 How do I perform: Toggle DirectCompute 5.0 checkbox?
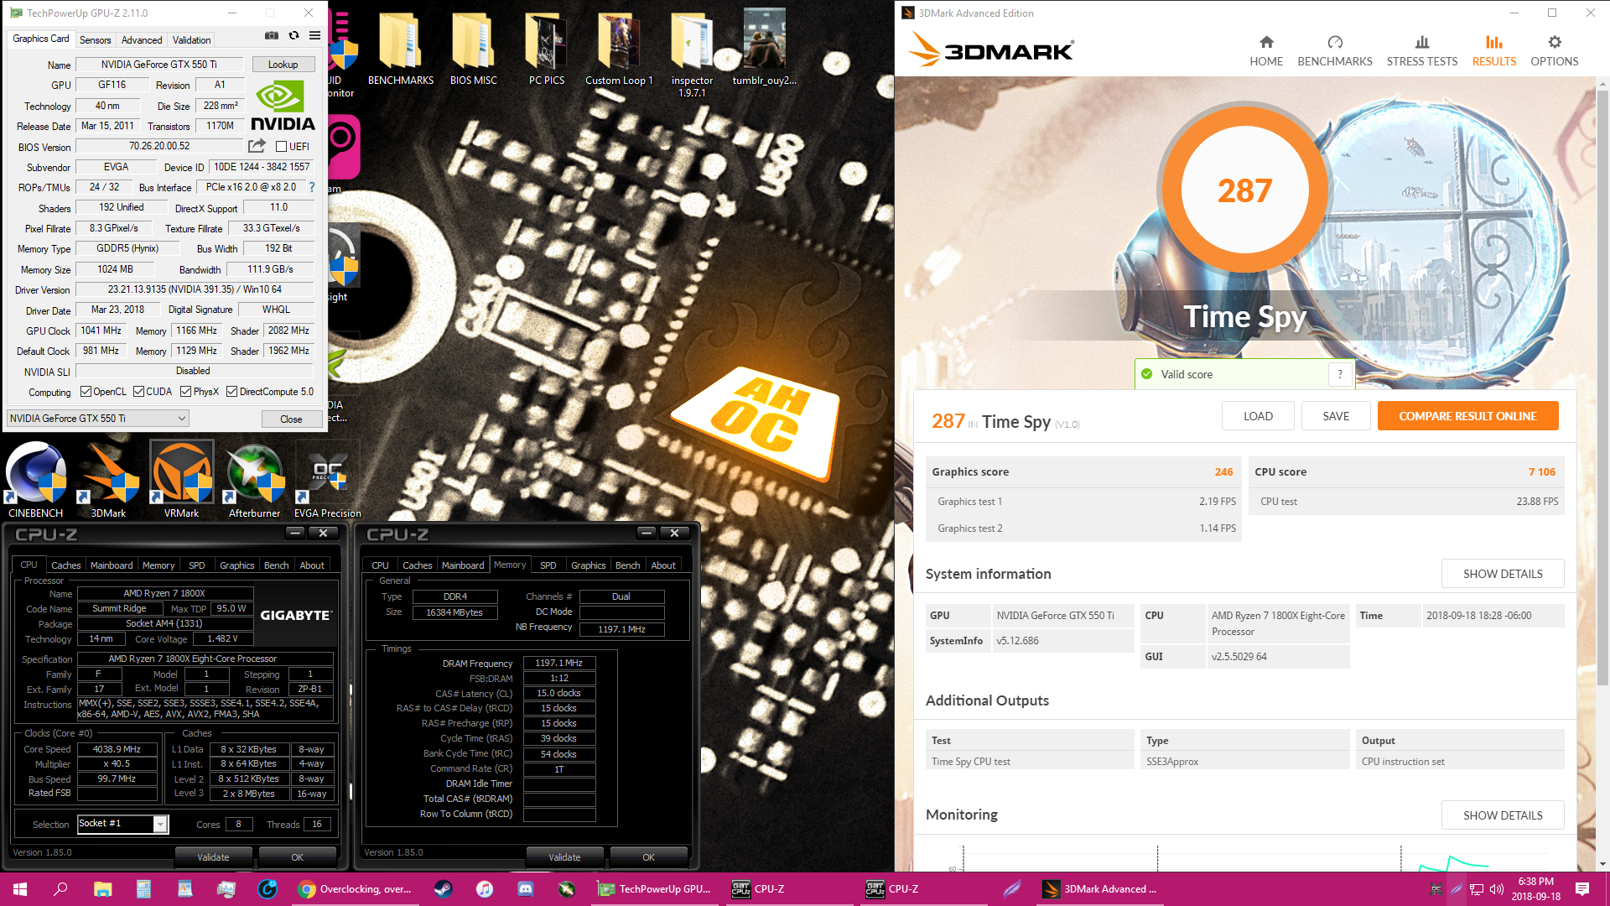[231, 392]
